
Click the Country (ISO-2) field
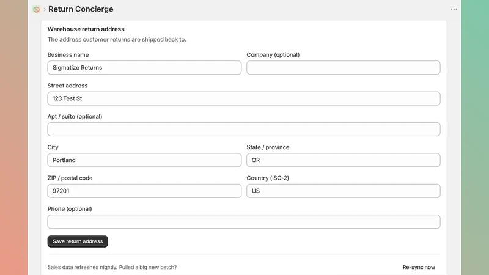tap(344, 191)
